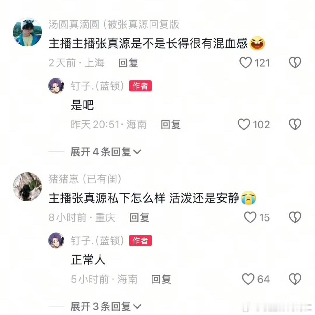Reply to the 8小时前 重庆 comment
This screenshot has height=315, width=315.
(x=139, y=218)
